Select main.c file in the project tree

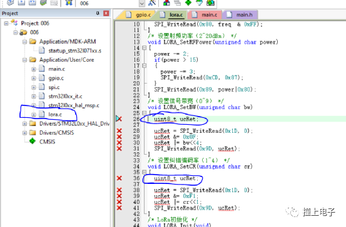coord(57,69)
